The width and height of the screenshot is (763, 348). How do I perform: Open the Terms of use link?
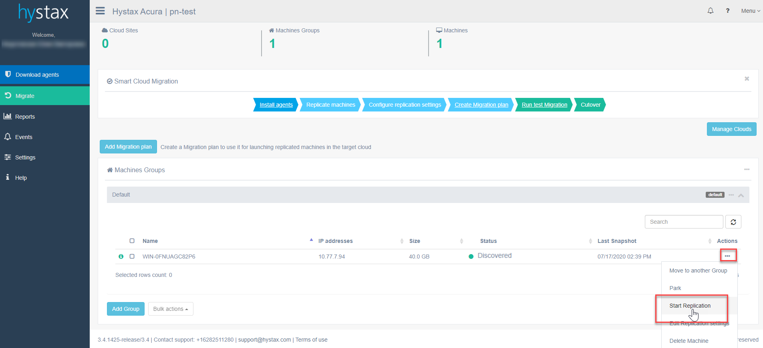point(311,340)
